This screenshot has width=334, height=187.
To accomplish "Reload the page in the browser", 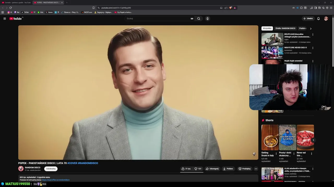I will point(10,8).
